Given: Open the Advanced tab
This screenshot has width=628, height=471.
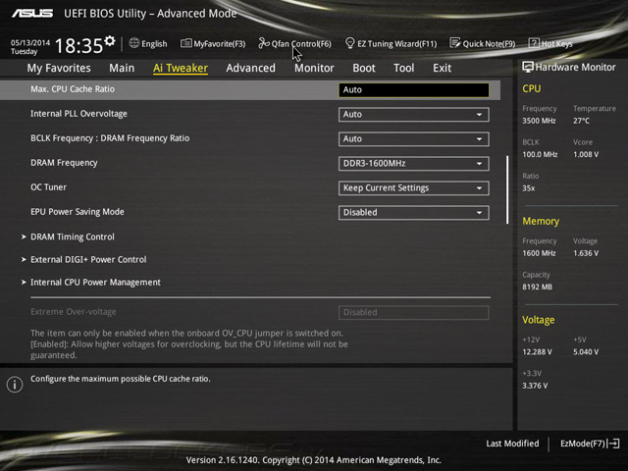Looking at the screenshot, I should (251, 68).
